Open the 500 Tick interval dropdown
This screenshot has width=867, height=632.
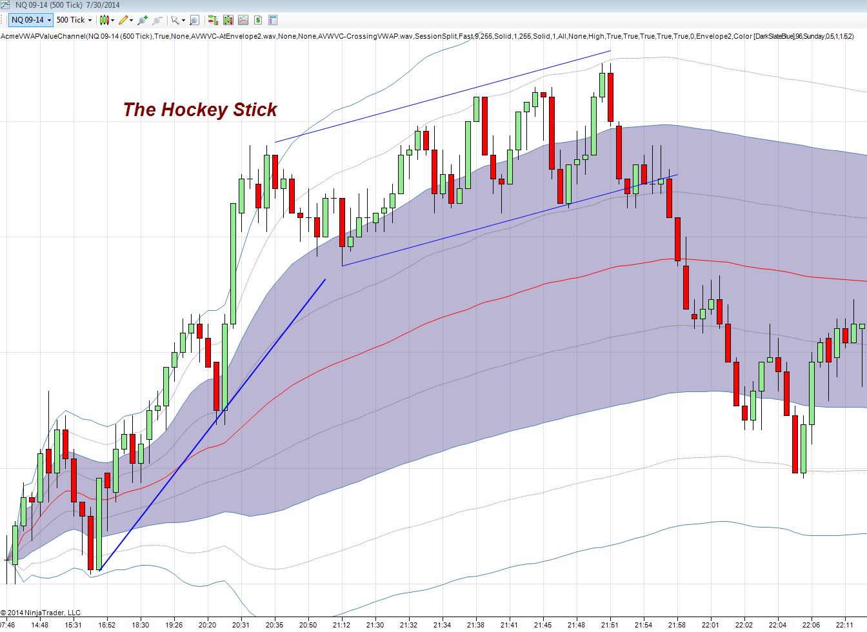[x=74, y=20]
